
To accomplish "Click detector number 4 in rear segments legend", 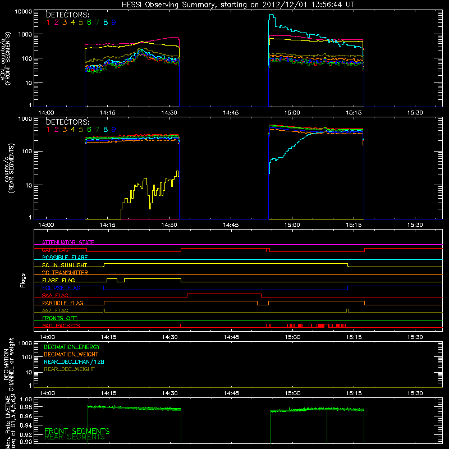I will point(73,130).
